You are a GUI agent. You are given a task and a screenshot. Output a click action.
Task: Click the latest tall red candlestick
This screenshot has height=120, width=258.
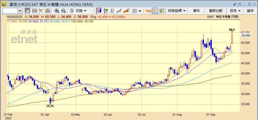[232, 40]
